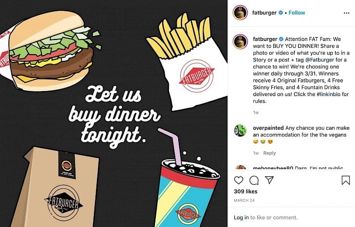Click the verified badge next to header username
The height and width of the screenshot is (227, 355).
click(x=280, y=13)
